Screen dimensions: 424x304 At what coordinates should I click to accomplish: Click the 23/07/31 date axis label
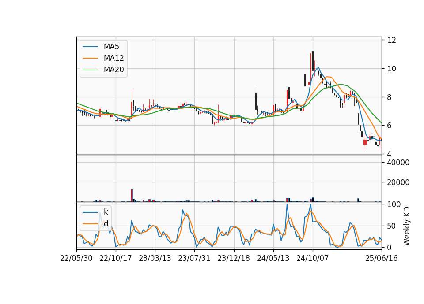194,258
